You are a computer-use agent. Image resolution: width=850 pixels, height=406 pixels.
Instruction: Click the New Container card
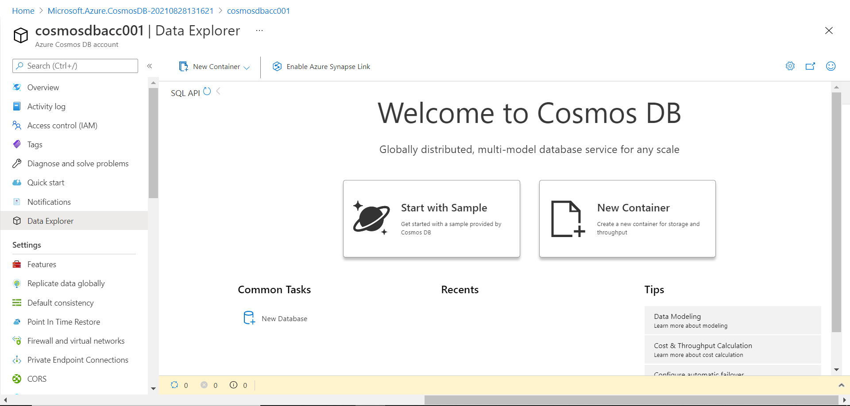coord(627,218)
